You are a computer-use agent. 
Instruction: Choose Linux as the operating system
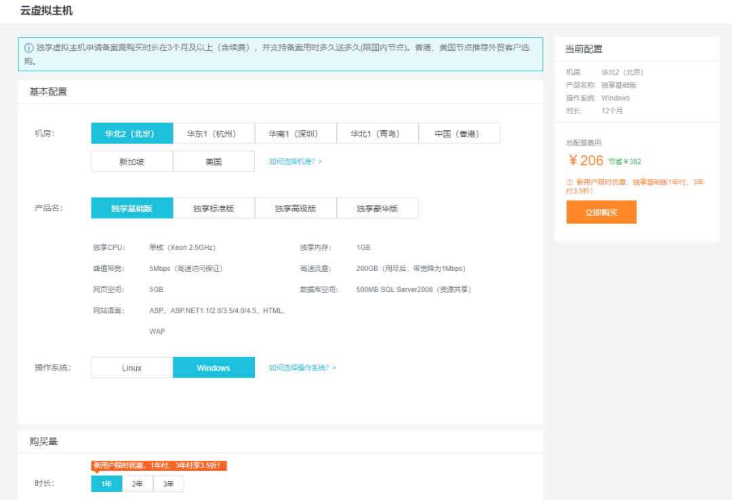[132, 368]
